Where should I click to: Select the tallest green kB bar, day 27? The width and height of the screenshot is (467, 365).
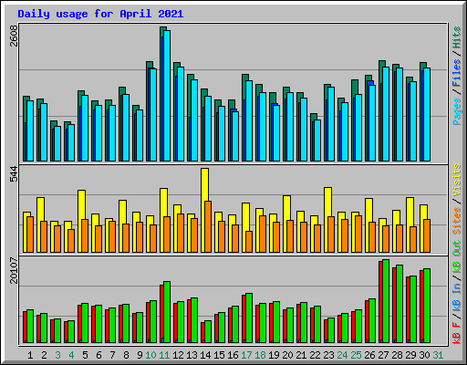tap(386, 301)
